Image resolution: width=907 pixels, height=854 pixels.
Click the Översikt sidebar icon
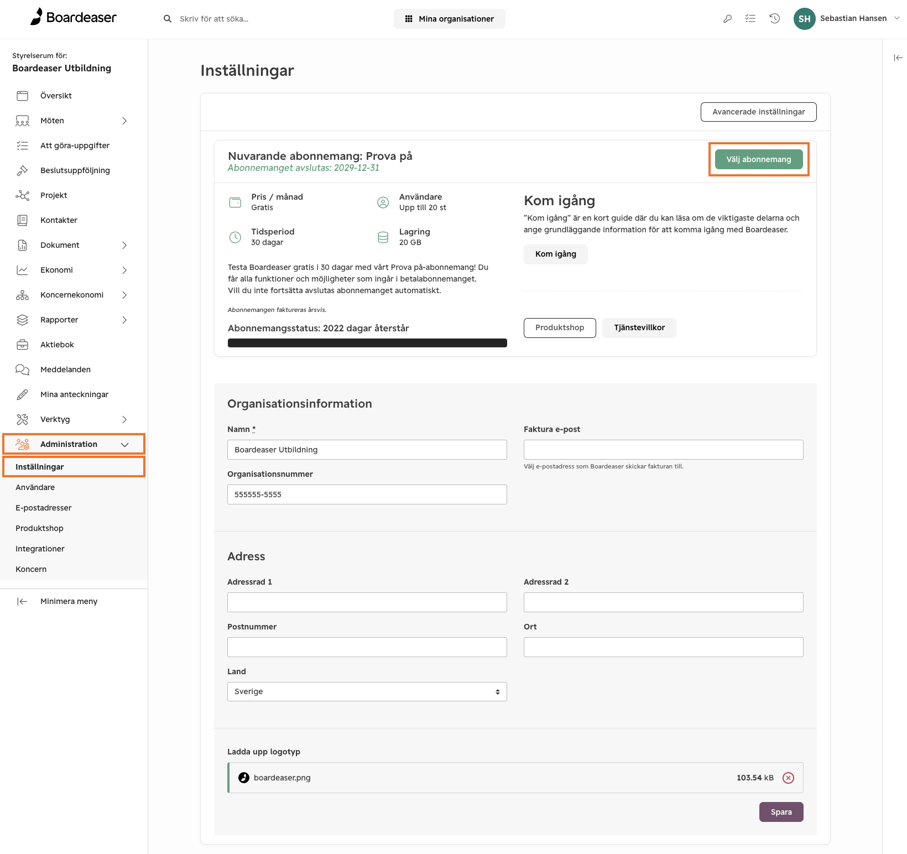coord(22,96)
